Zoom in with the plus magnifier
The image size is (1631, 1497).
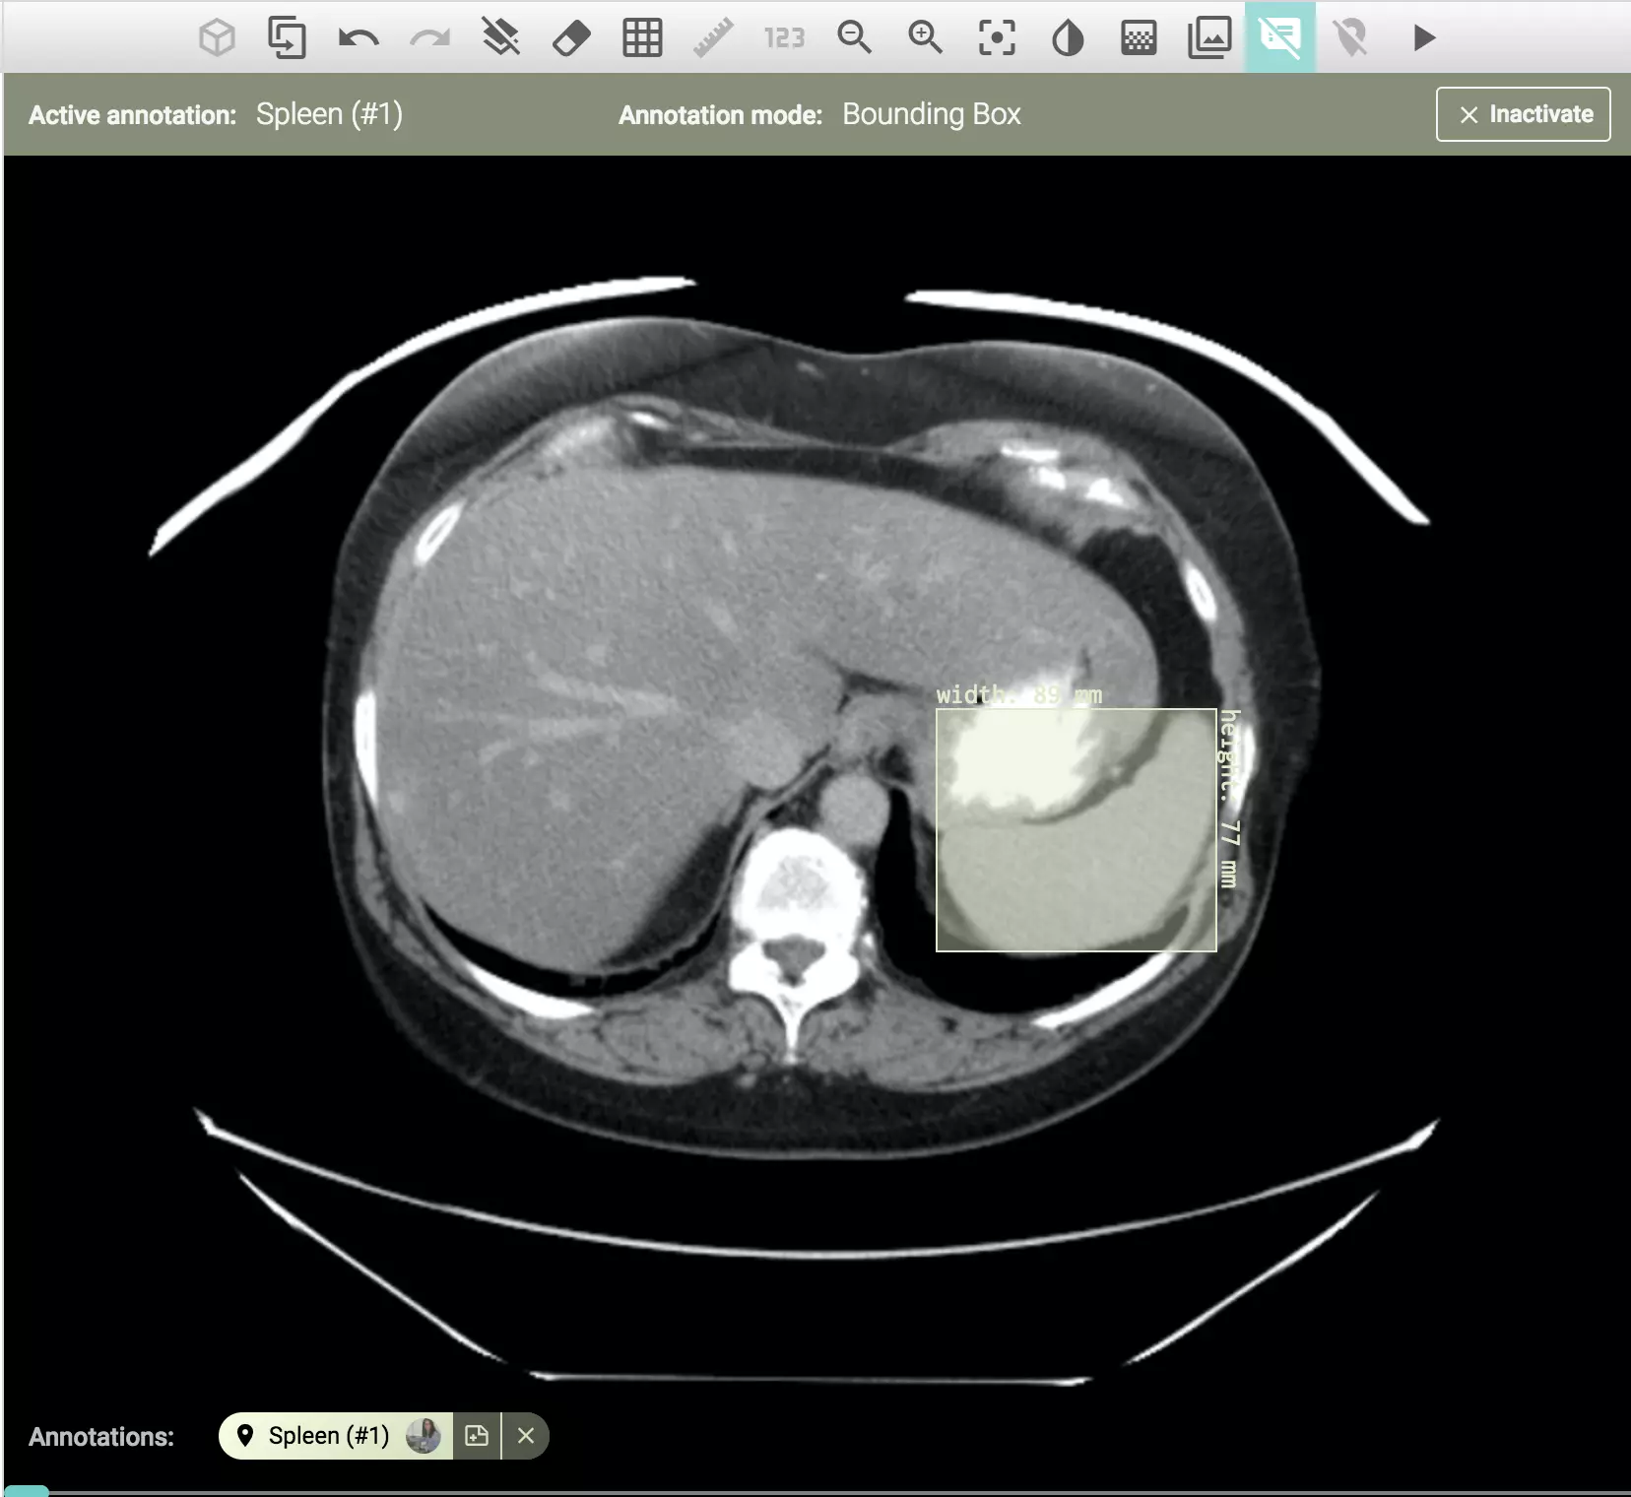925,38
